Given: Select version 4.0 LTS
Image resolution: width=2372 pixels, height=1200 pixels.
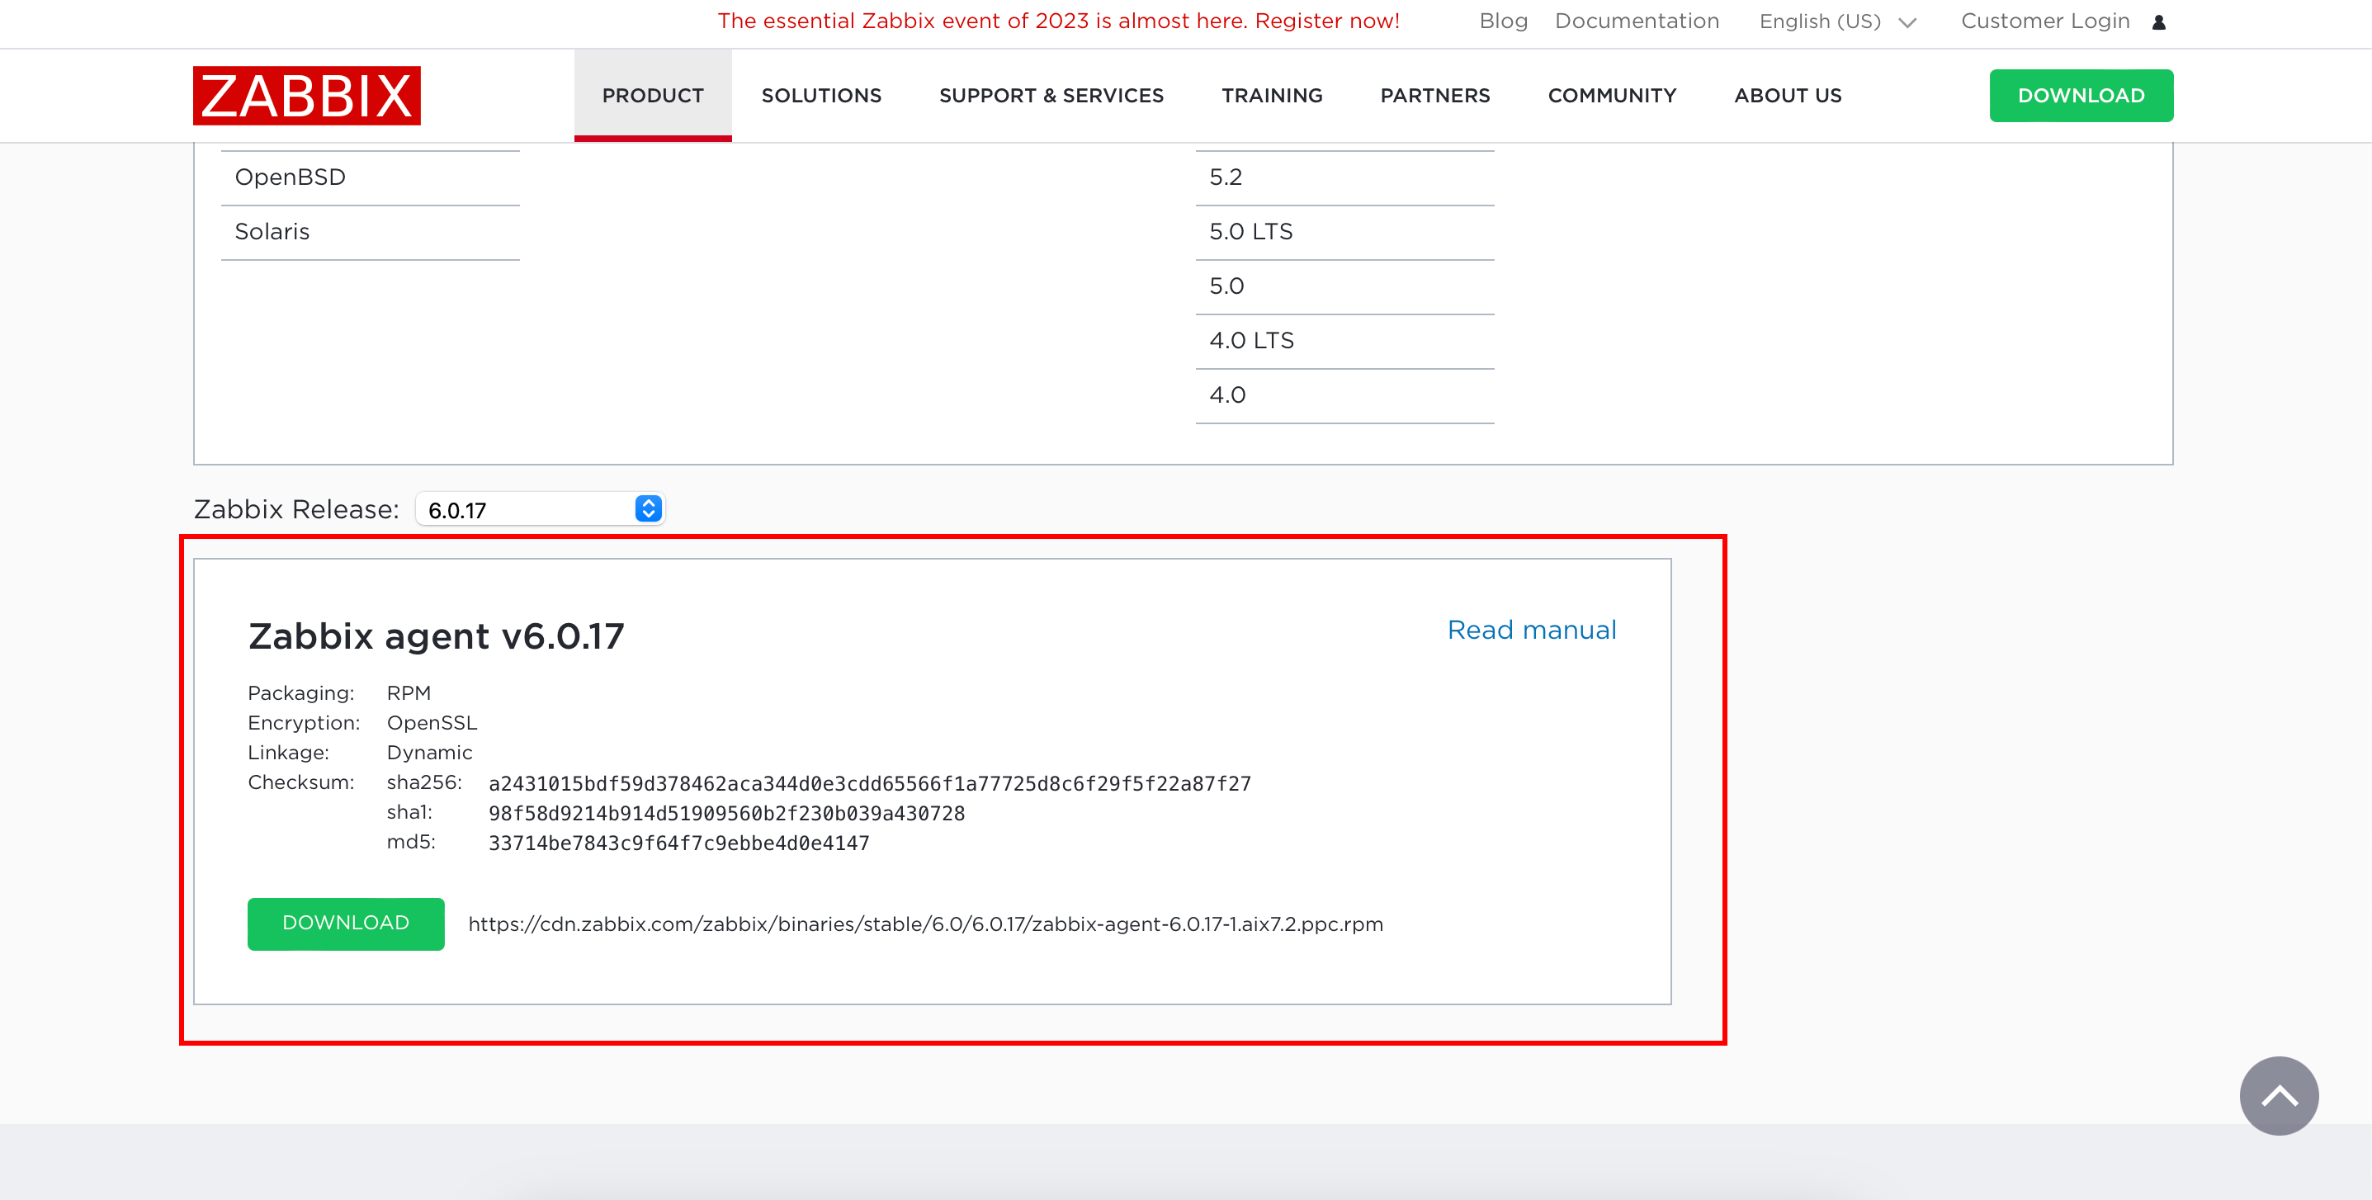Looking at the screenshot, I should point(1344,341).
